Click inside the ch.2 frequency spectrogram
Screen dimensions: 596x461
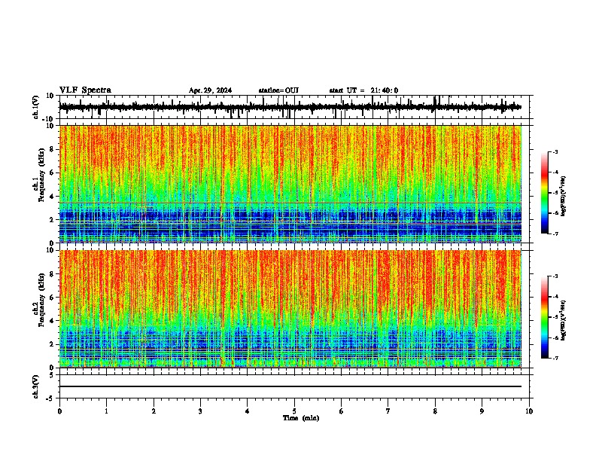click(x=290, y=309)
